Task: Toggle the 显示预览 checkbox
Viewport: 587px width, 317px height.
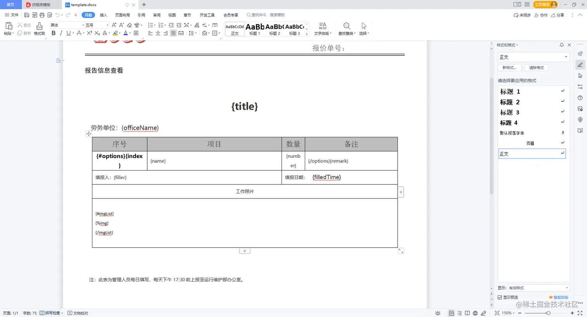Action: pos(500,297)
